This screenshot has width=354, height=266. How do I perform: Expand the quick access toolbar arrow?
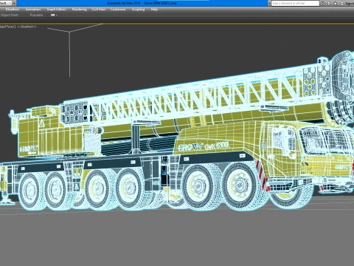(14, 3)
